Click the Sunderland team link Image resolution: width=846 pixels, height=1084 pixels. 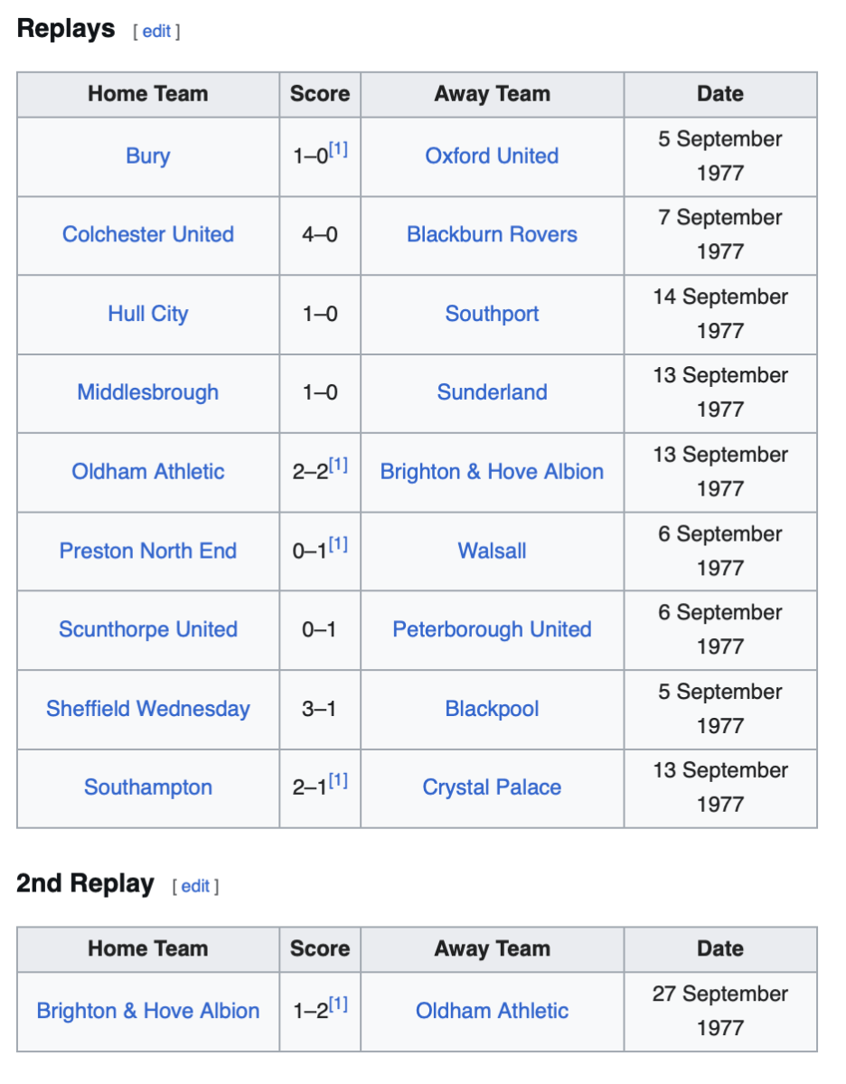pyautogui.click(x=492, y=393)
